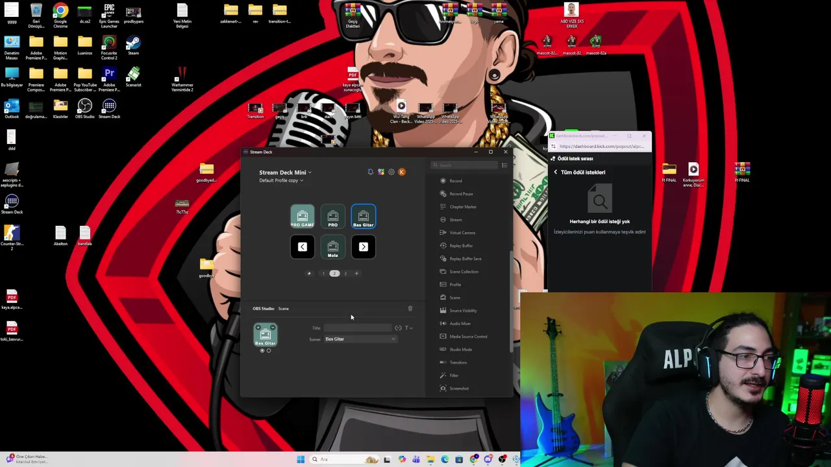Screen dimensions: 831x467
Task: Click the actions Search field
Action: [x=464, y=165]
